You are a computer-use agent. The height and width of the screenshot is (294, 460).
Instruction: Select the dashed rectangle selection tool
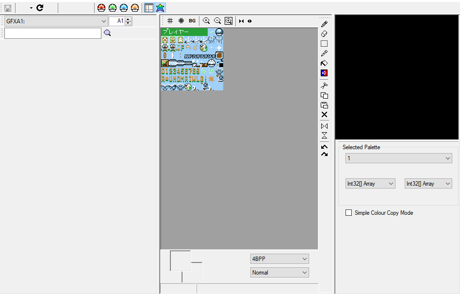click(324, 43)
